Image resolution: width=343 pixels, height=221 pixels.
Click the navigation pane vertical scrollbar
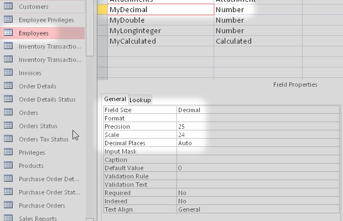point(90,110)
